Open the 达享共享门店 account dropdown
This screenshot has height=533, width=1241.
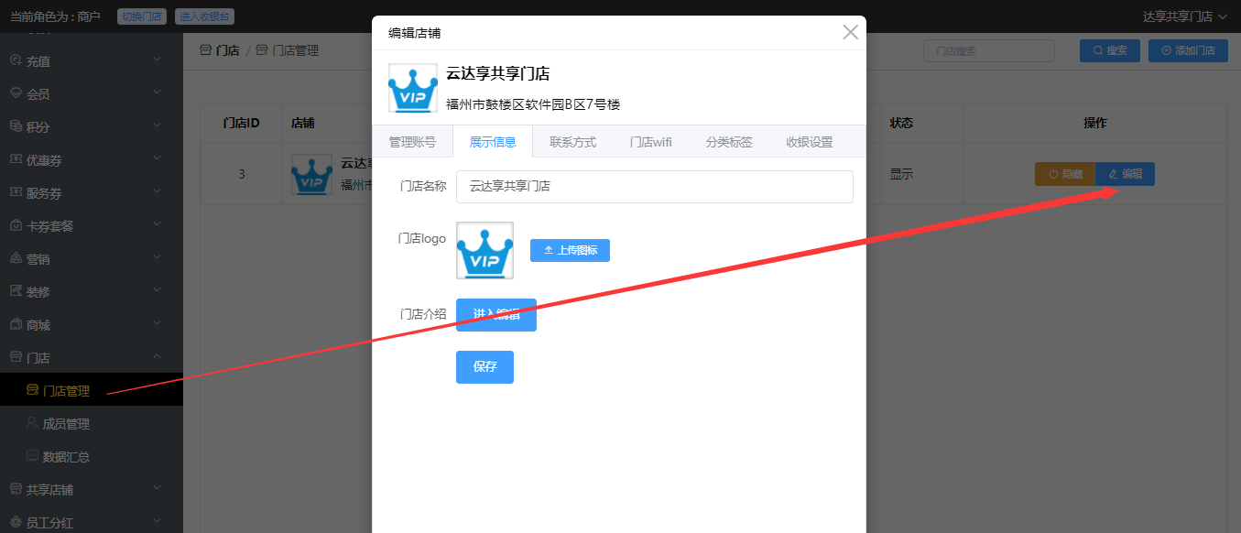pos(1184,16)
